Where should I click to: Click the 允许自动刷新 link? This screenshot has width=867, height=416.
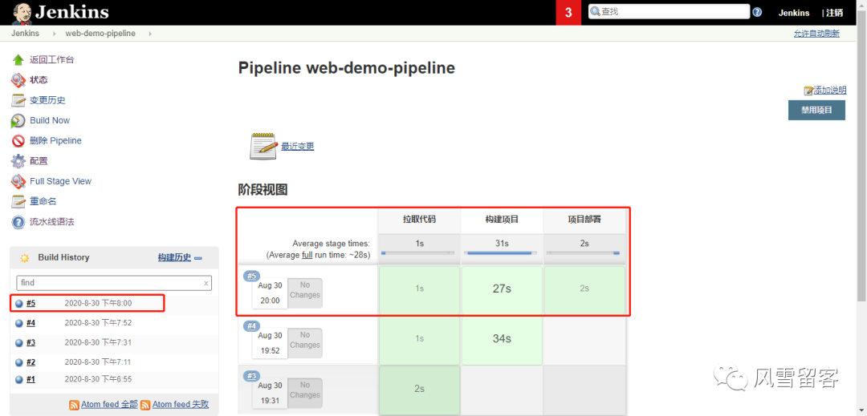coord(816,34)
